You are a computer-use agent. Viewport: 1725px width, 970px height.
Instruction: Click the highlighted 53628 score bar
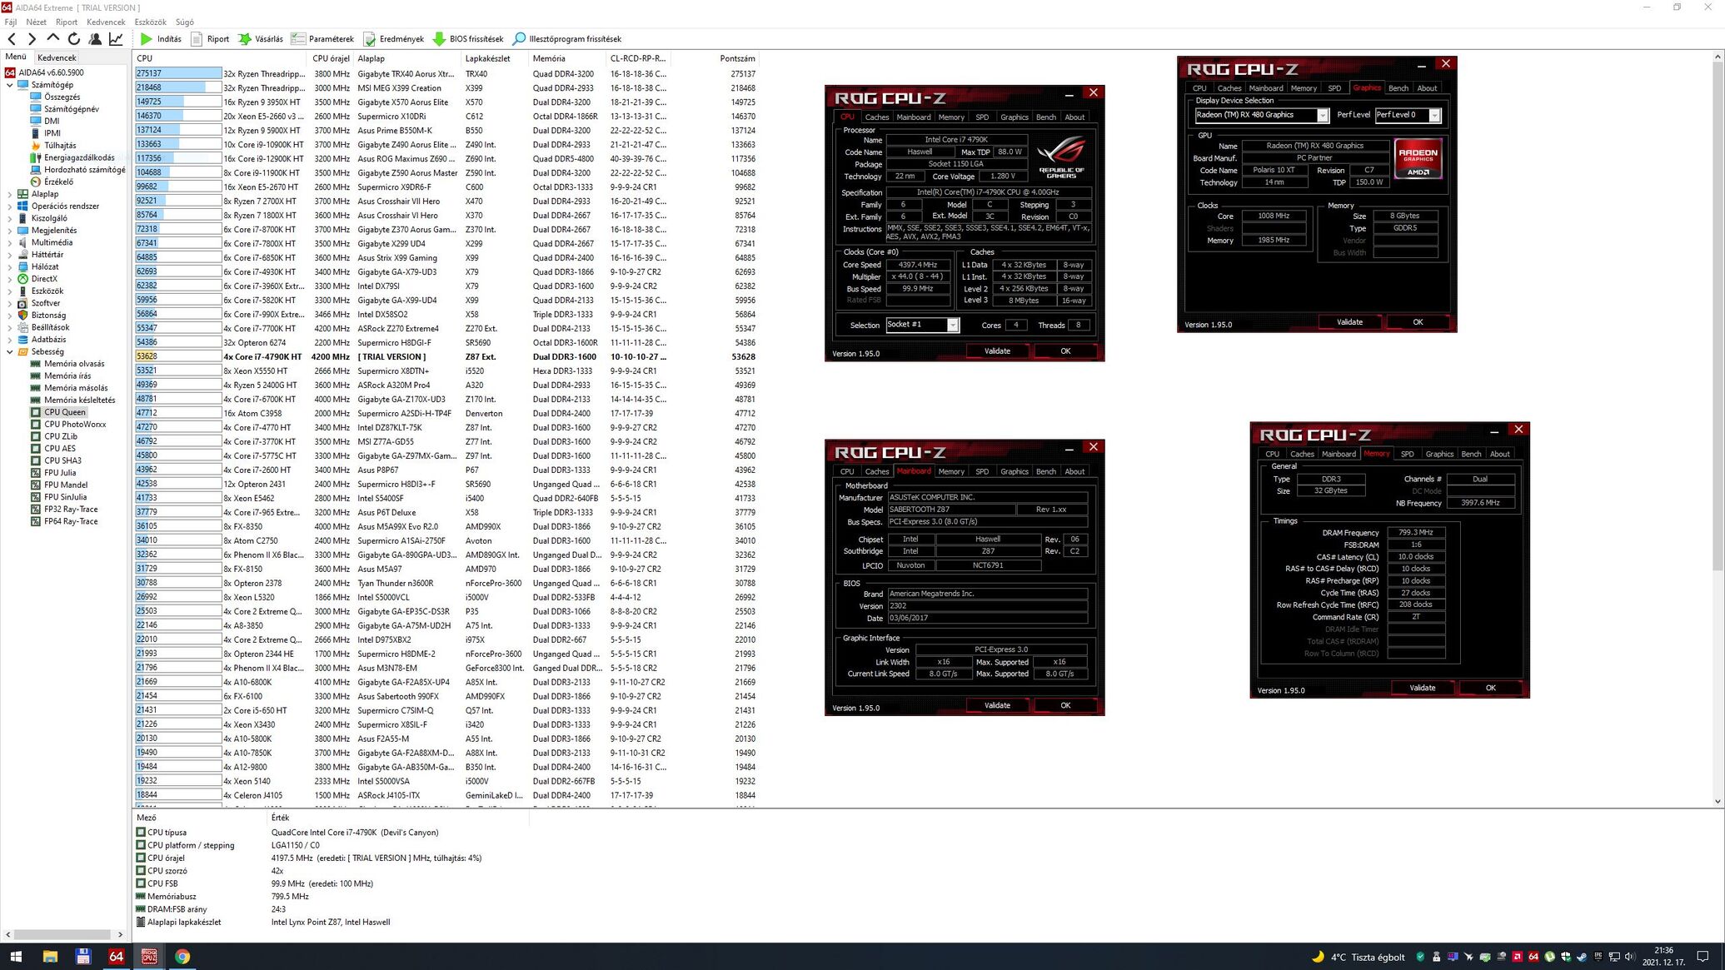point(178,356)
